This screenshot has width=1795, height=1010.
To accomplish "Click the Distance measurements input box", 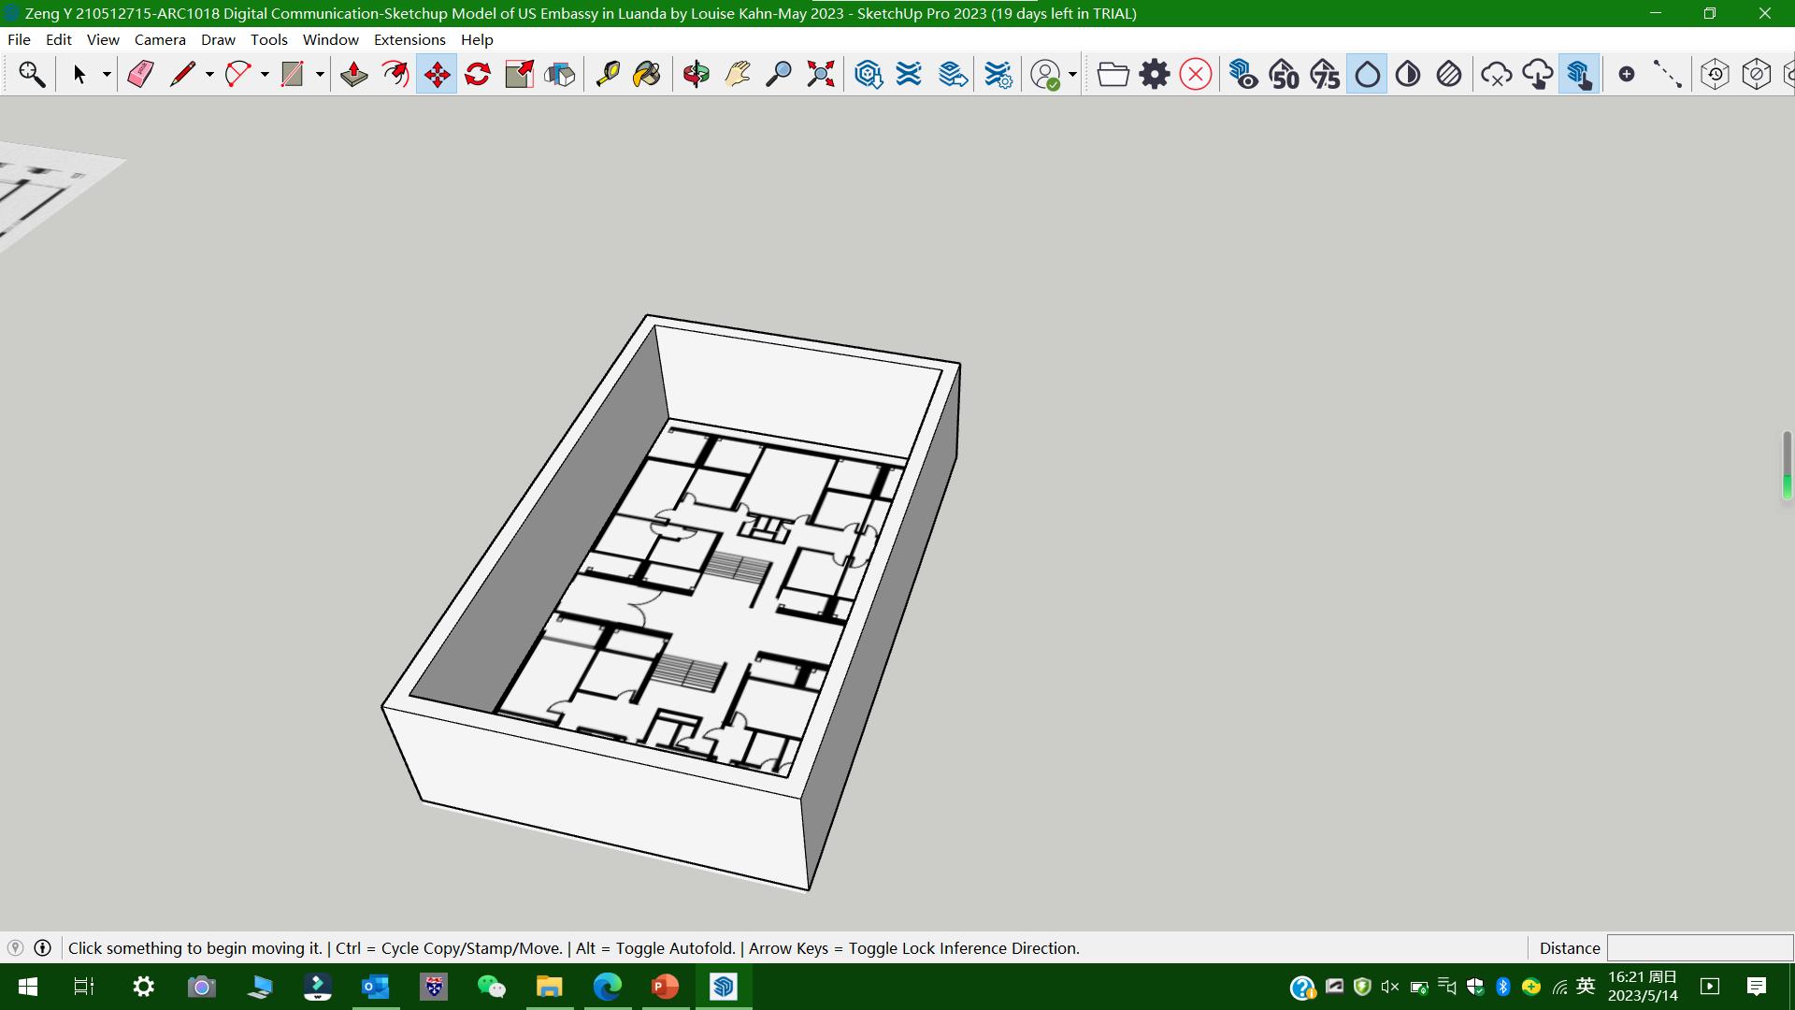I will pos(1699,947).
